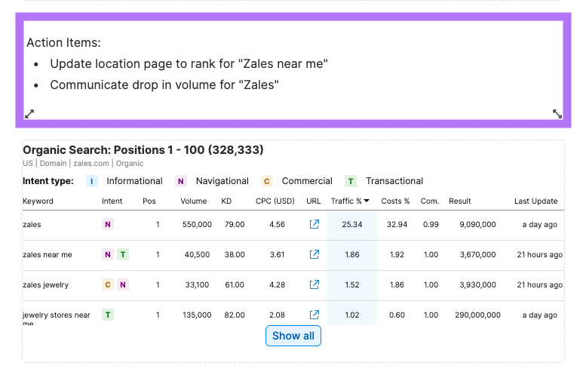The width and height of the screenshot is (583, 378).
Task: Click the Keyword column header
Action: [x=38, y=201]
